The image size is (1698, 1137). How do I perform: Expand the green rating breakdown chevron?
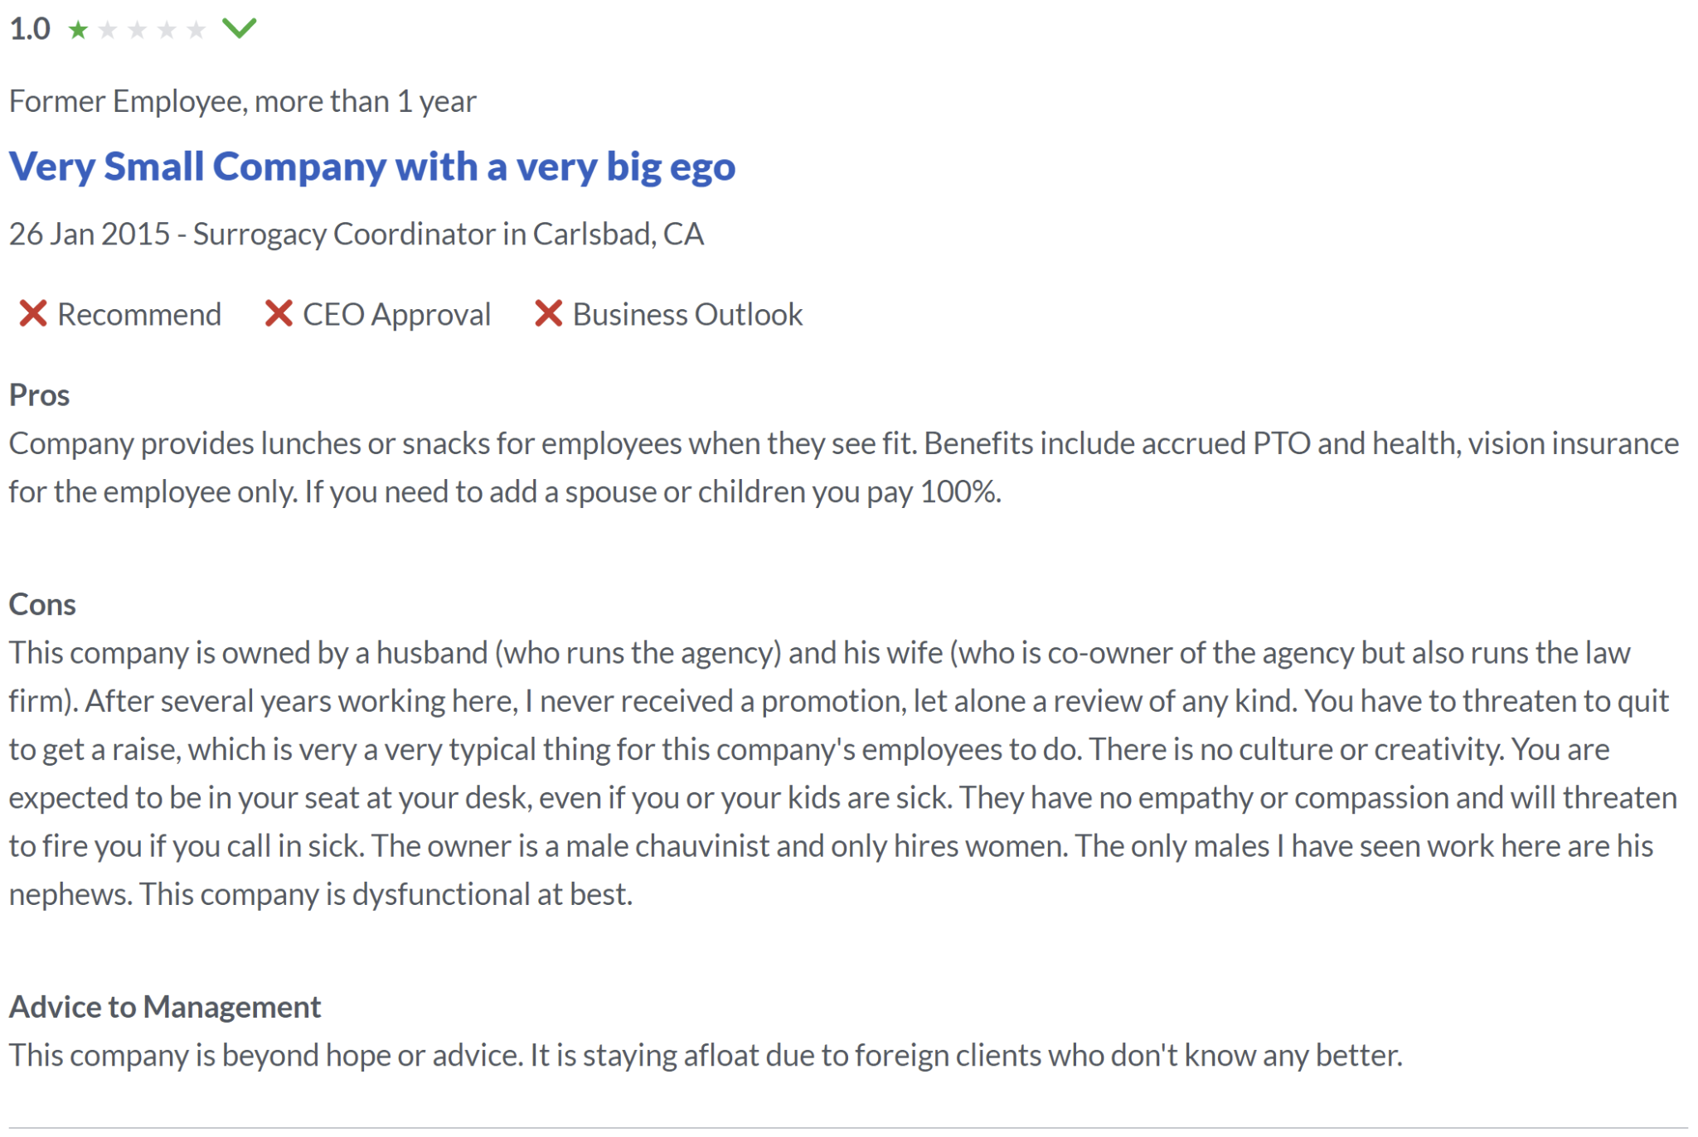[240, 29]
